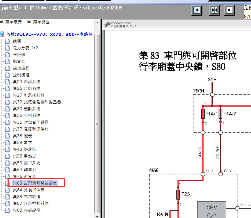The image size is (251, 218).
Task: Open the root node 当前:VOLVO--v70、xc70、s80--电路图
Action: [x=49, y=34]
